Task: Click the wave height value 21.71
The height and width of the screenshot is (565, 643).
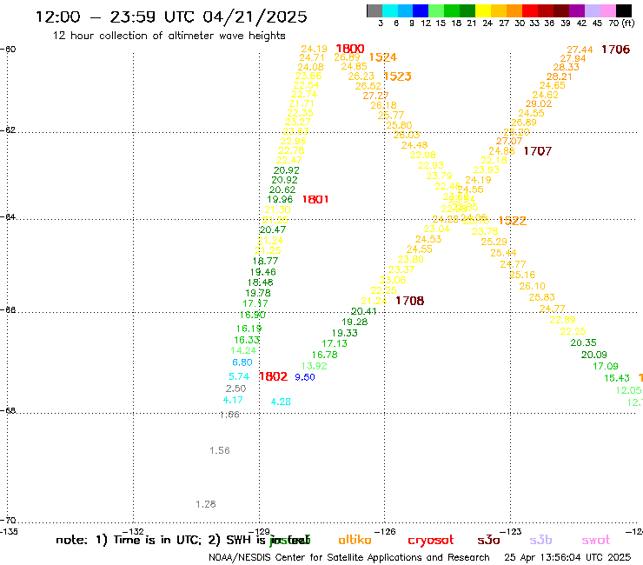Action: (302, 103)
